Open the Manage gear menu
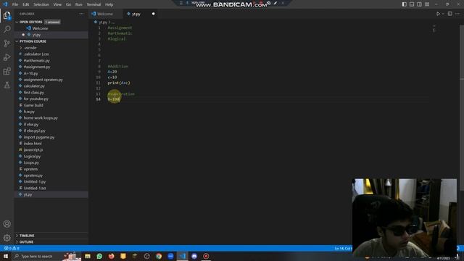 7,238
